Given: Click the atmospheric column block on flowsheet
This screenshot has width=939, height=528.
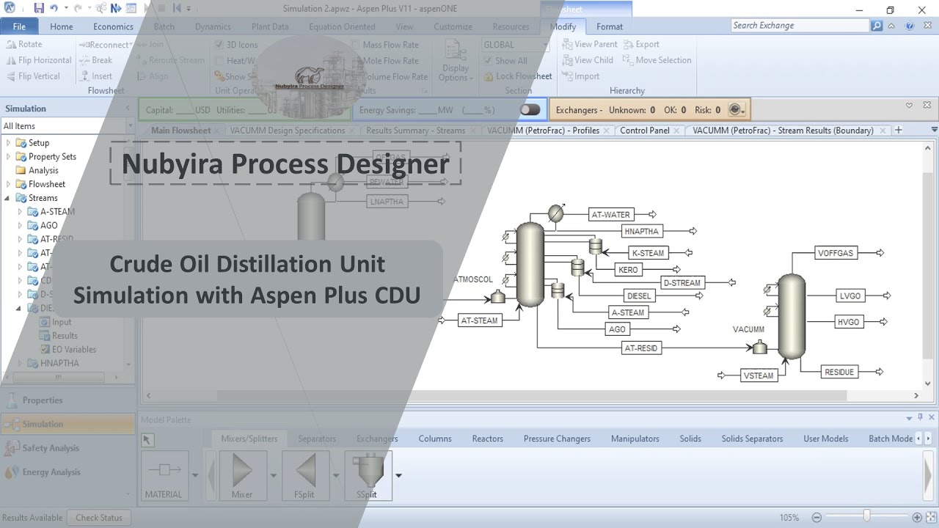Looking at the screenshot, I should (530, 265).
